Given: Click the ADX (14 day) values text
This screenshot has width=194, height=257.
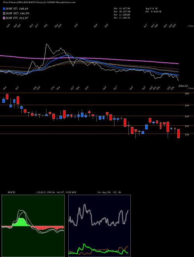Looking at the screenshot, I should click(x=109, y=192).
